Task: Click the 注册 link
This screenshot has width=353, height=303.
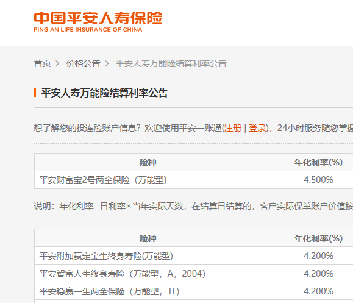Action: coord(232,128)
